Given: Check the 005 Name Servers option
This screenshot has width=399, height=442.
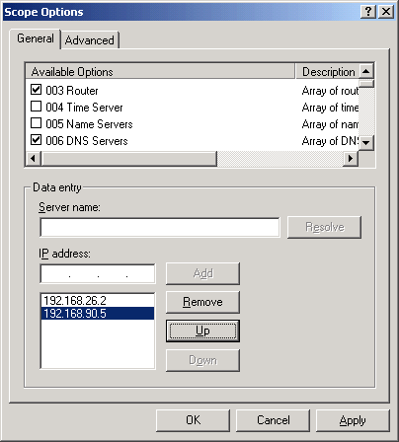Looking at the screenshot, I should [36, 123].
